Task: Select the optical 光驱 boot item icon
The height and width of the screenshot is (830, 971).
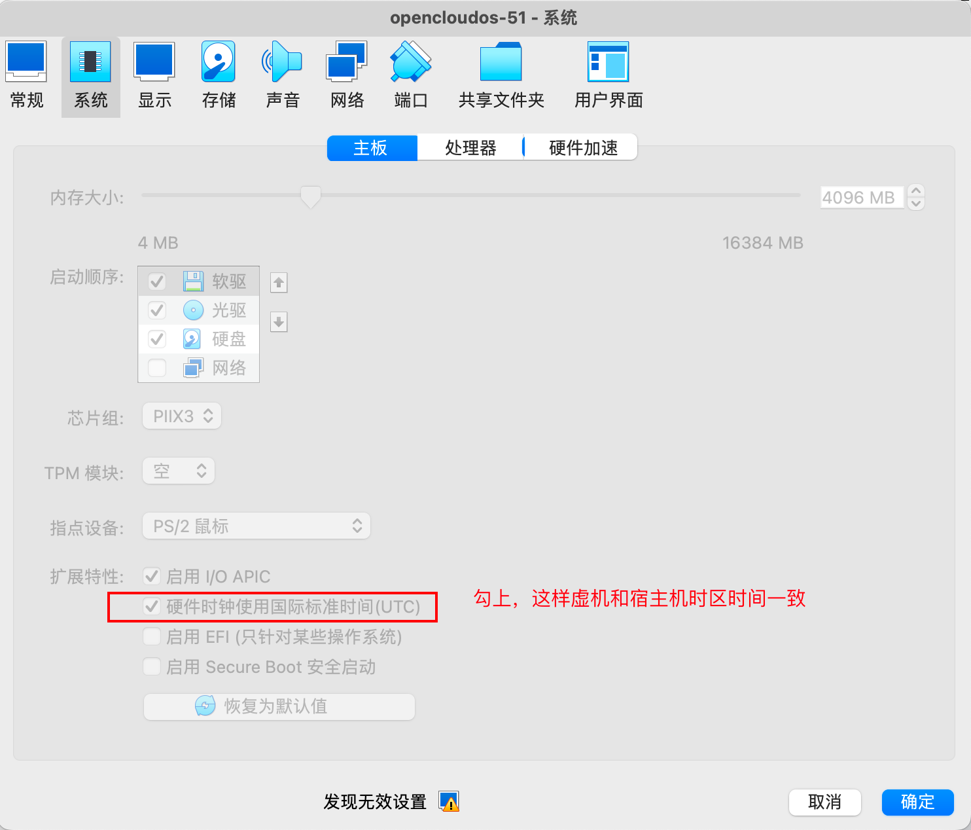Action: click(193, 310)
